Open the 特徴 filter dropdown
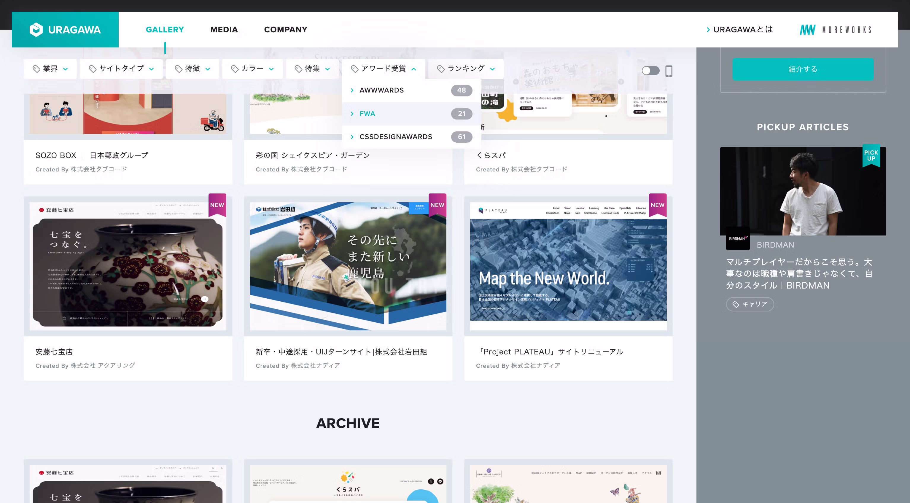 point(192,69)
